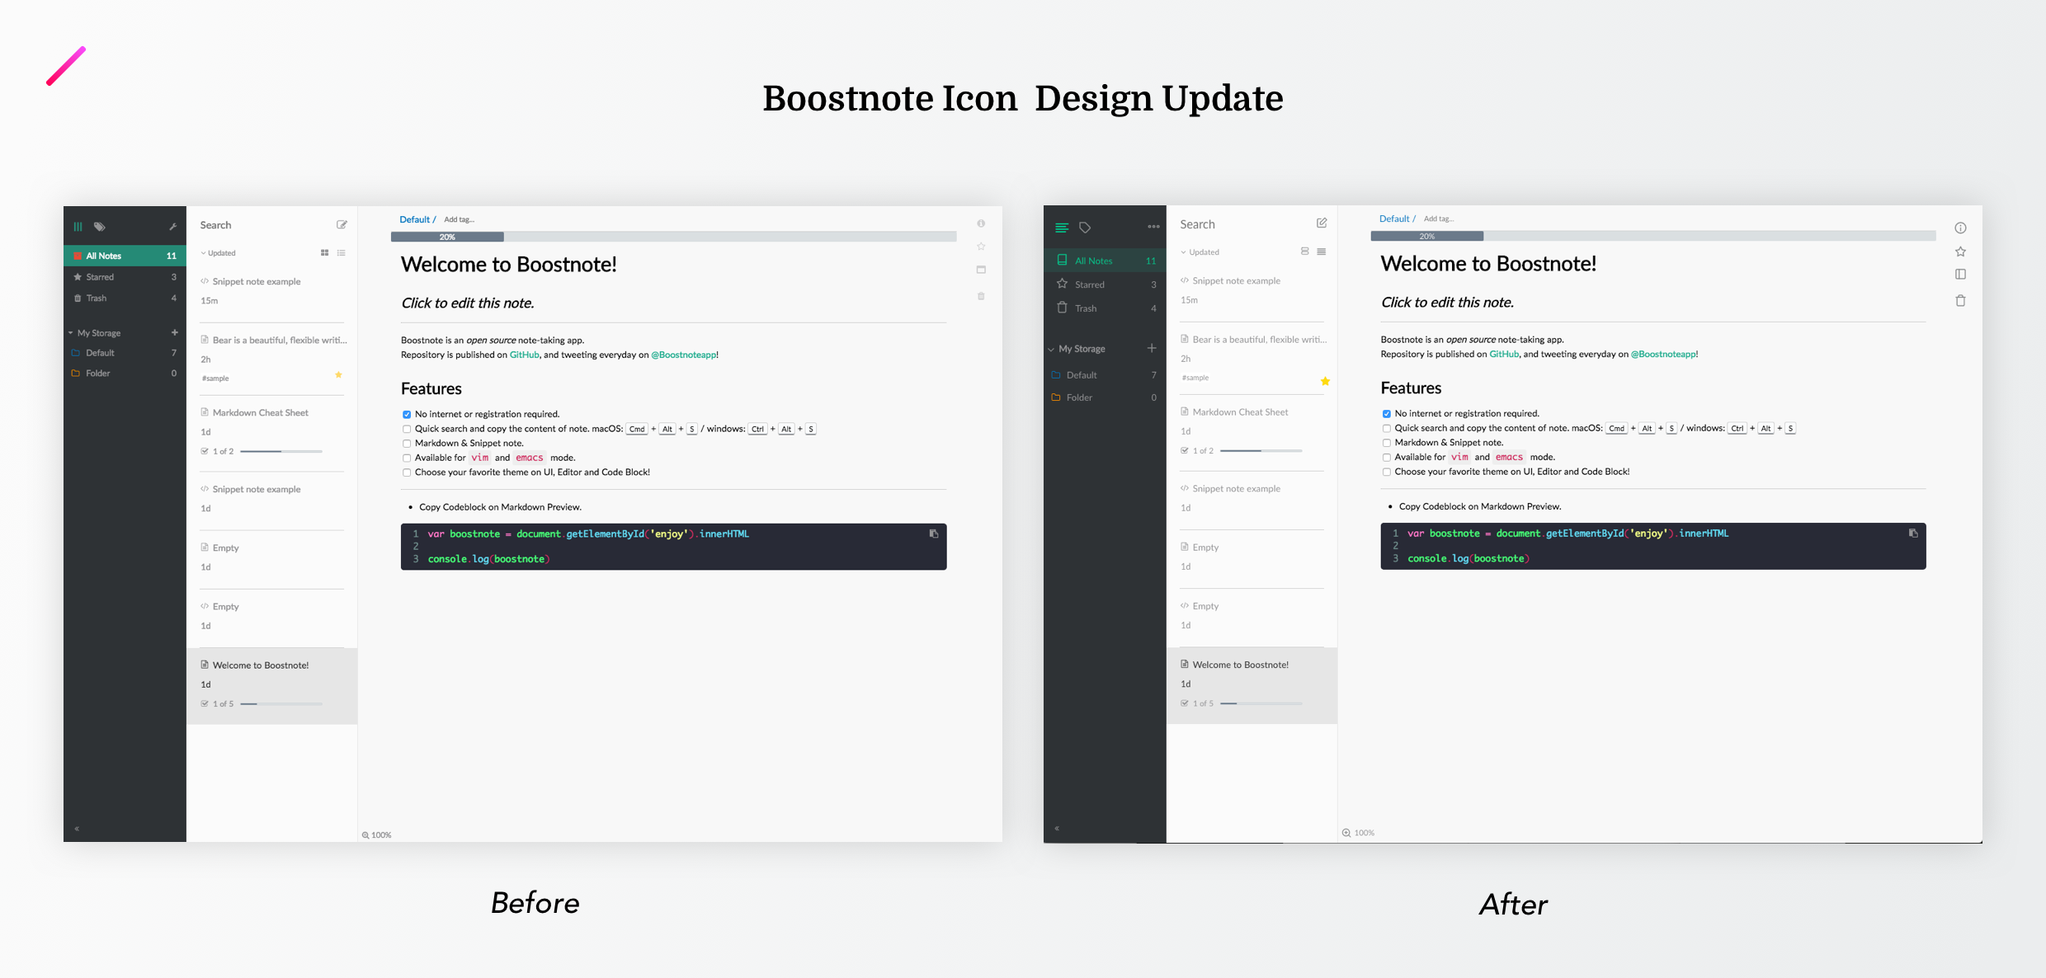Click trash icon at After note's right edge
Screen dimensions: 2046x978
[1960, 301]
